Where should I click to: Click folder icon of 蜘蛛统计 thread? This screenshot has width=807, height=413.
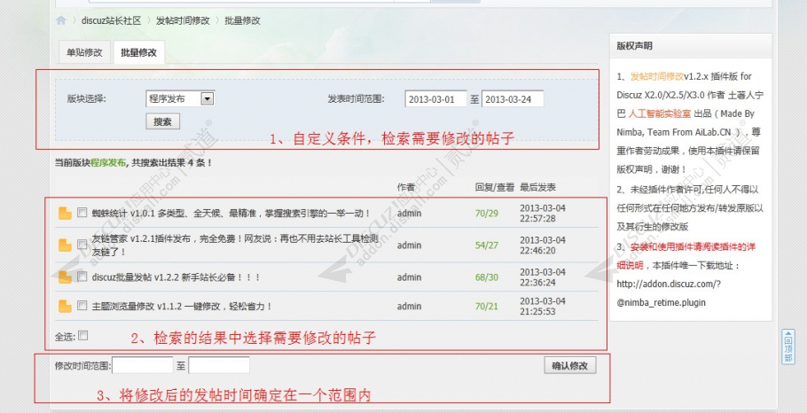click(65, 213)
